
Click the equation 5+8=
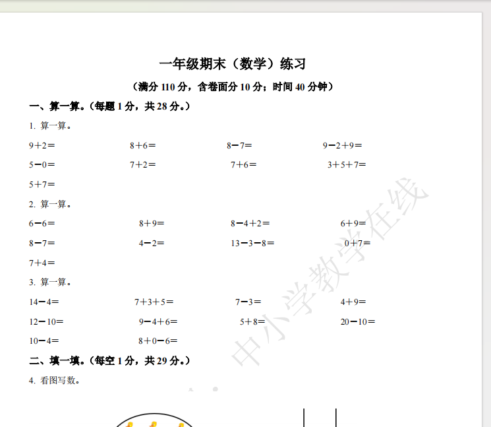tap(252, 321)
